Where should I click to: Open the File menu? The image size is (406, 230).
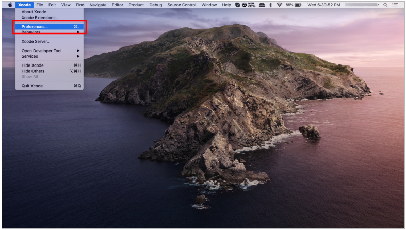point(40,5)
